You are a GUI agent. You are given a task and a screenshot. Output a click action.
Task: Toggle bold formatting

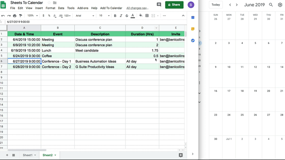coord(115,16)
